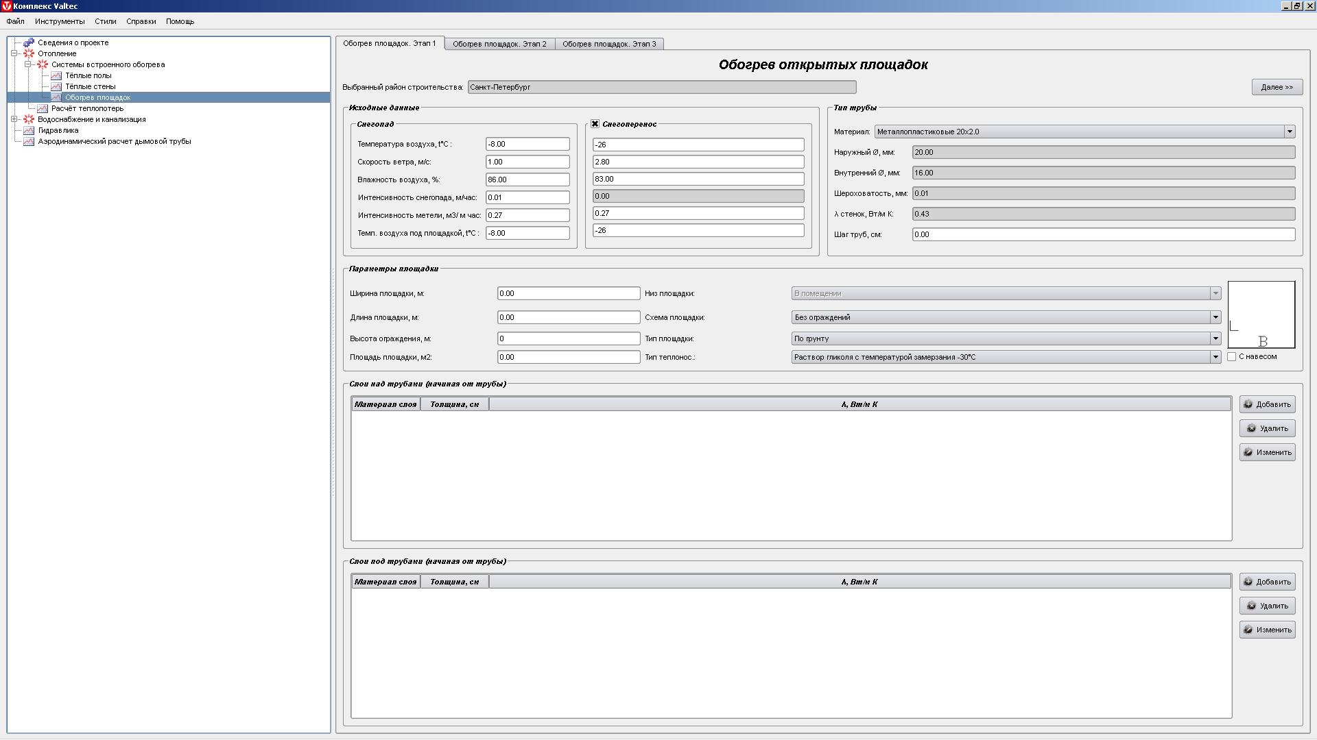Image resolution: width=1317 pixels, height=740 pixels.
Task: Open the Материал pipe type dropdown
Action: pos(1289,132)
